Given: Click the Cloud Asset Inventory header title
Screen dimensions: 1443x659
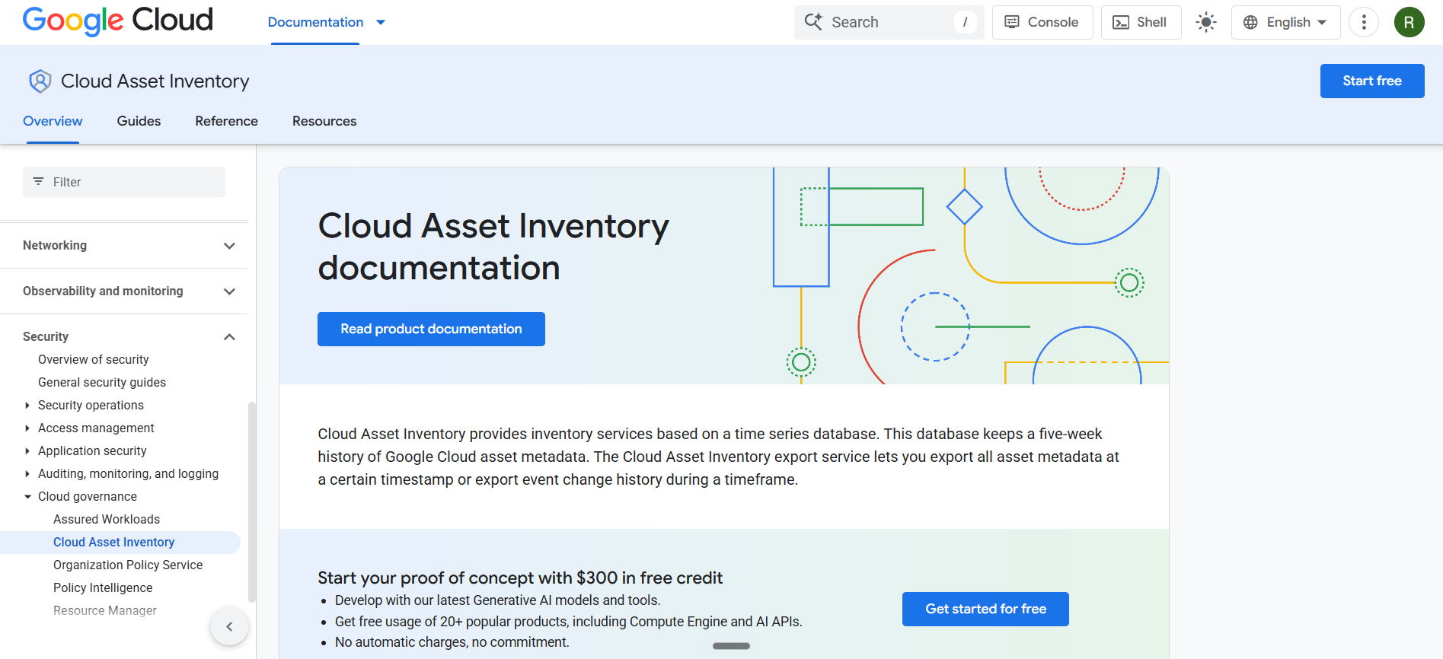Looking at the screenshot, I should point(155,81).
